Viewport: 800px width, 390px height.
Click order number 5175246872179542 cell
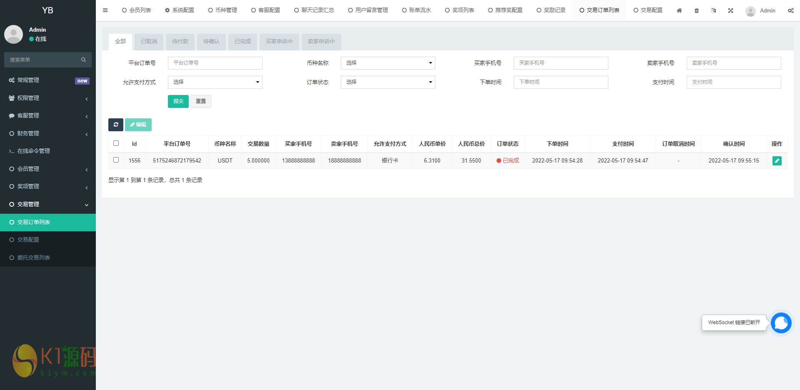[177, 160]
